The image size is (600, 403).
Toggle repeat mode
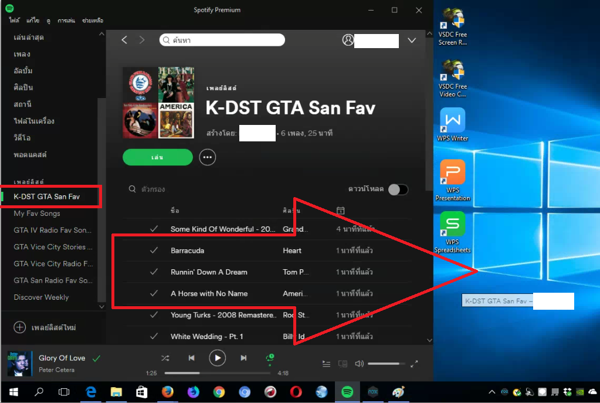click(x=270, y=358)
